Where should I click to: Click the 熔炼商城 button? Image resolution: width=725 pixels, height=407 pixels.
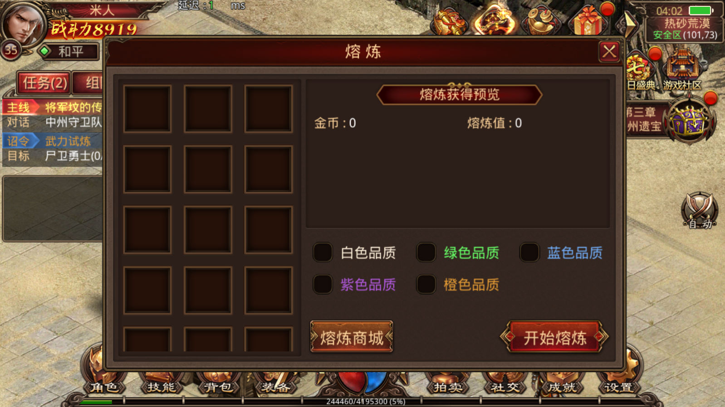pyautogui.click(x=352, y=337)
